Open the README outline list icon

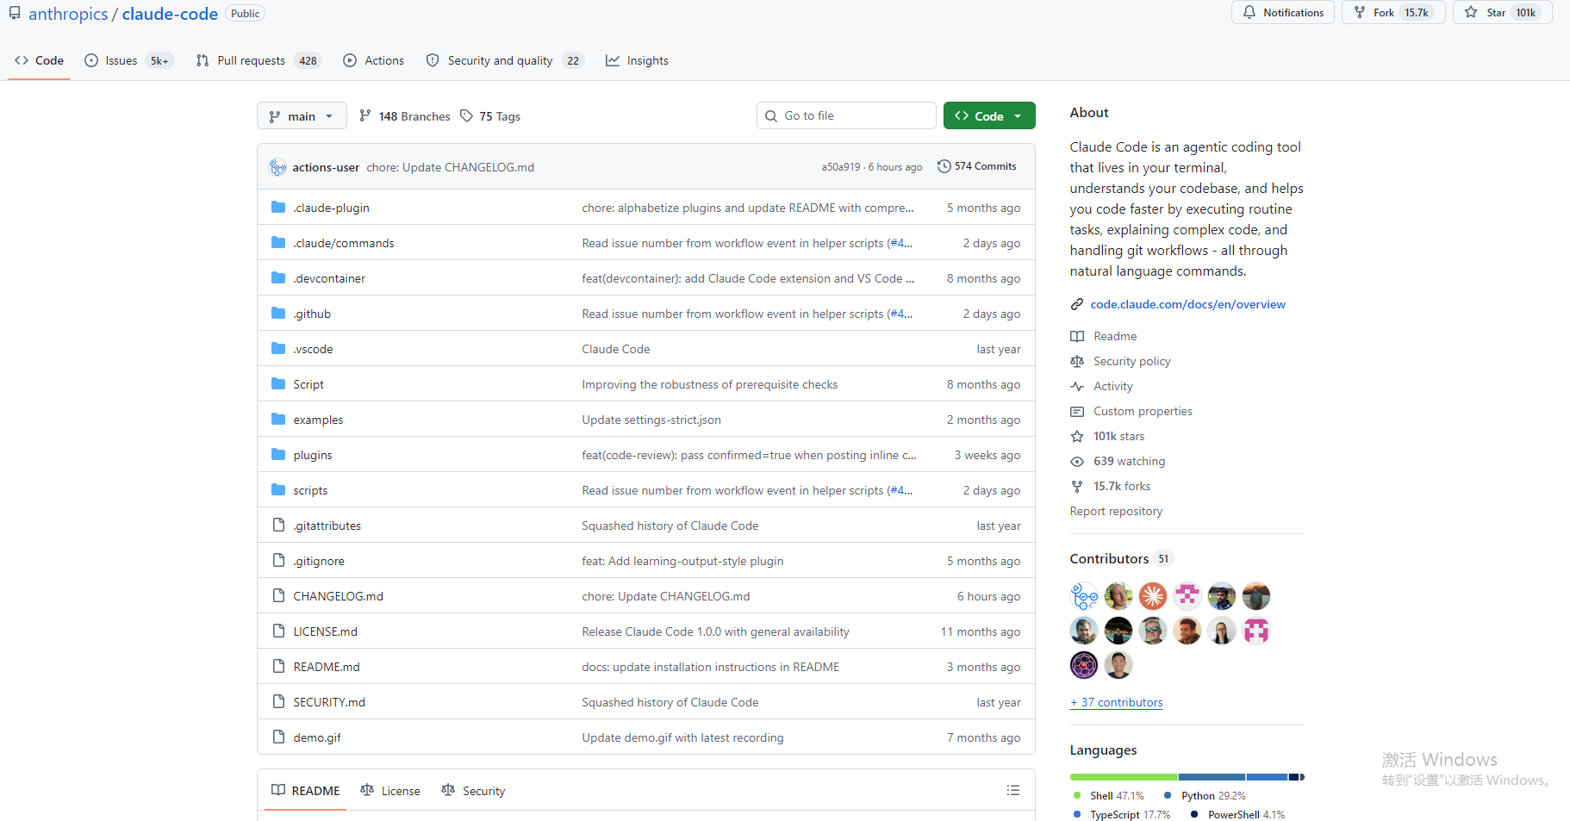point(1013,790)
